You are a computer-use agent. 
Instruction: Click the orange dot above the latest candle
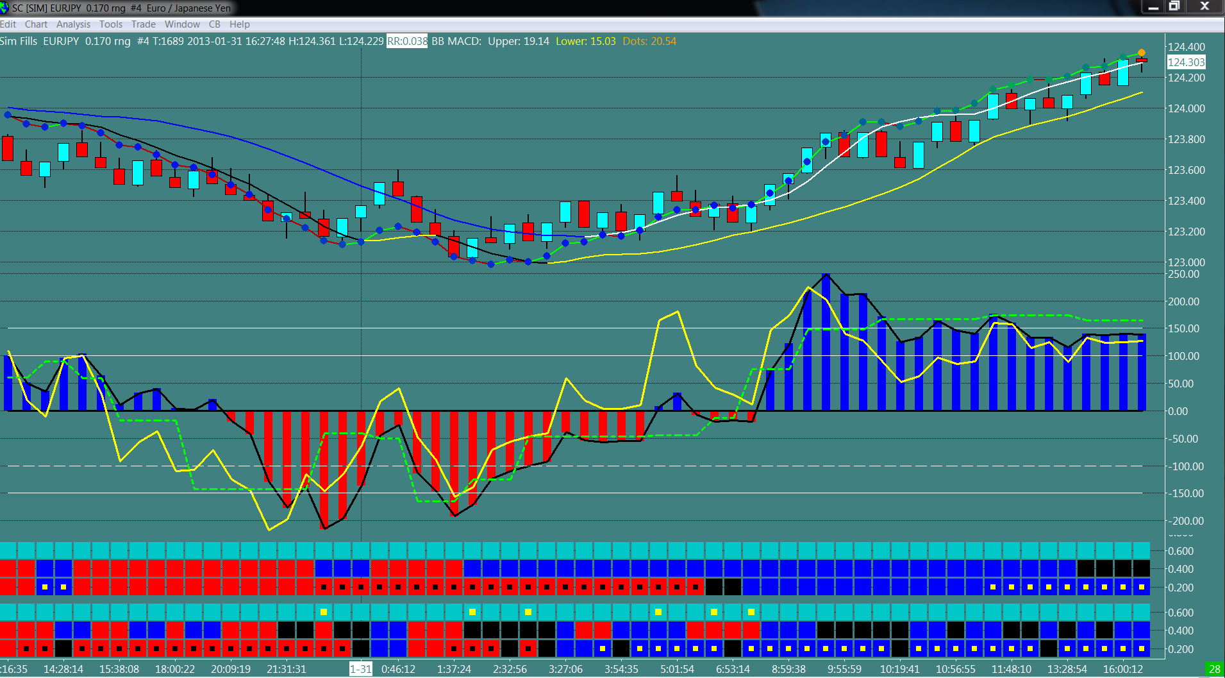(1142, 53)
